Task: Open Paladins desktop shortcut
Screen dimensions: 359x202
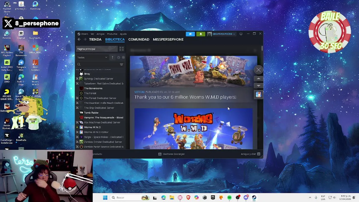Action: coord(7,35)
